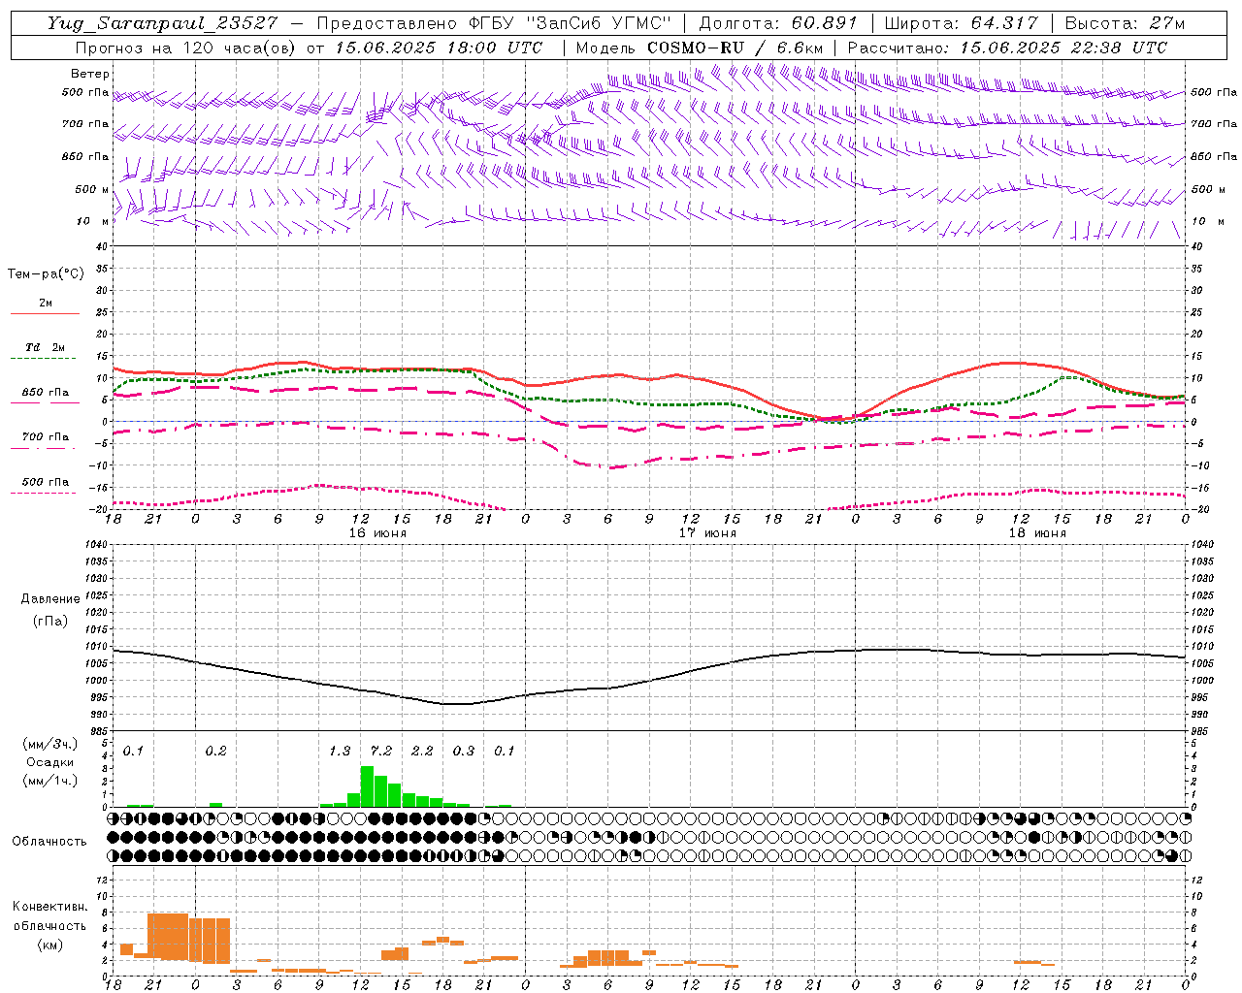Click the 16 июня date label
The image size is (1242, 993).
point(377,533)
